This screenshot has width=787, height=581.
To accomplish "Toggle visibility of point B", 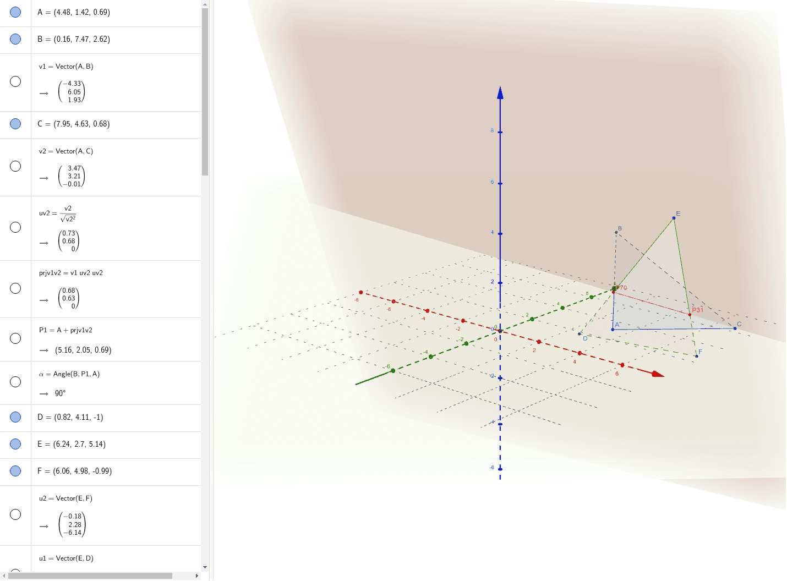I will [15, 39].
